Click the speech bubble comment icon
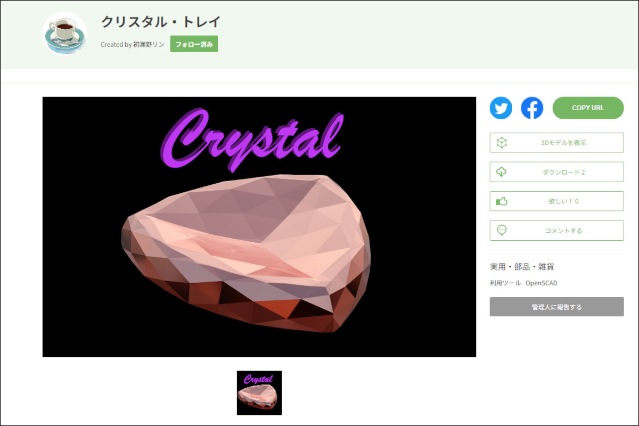Image resolution: width=639 pixels, height=426 pixels. point(502,231)
